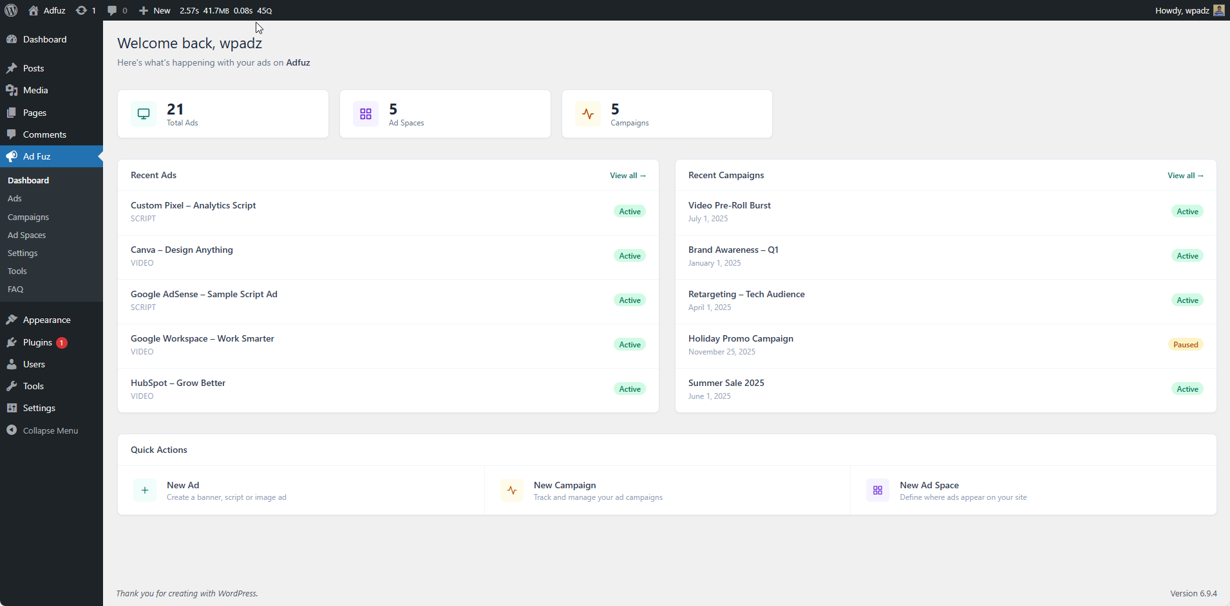Click the plus icon on the New Ad card
This screenshot has width=1230, height=606.
click(x=144, y=490)
